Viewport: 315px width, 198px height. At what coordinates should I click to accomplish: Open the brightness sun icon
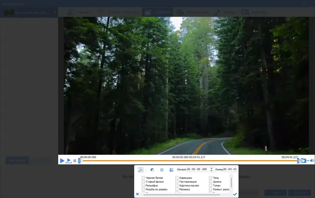(x=162, y=170)
